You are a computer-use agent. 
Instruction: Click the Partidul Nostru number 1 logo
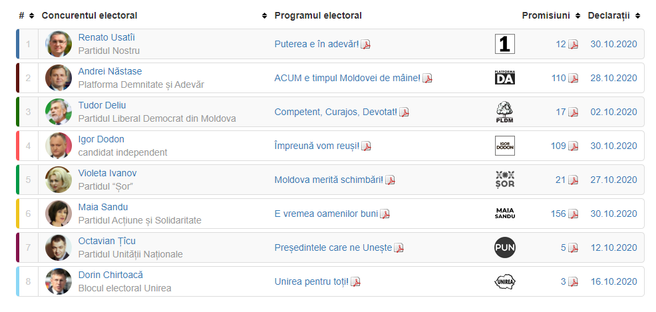click(505, 44)
